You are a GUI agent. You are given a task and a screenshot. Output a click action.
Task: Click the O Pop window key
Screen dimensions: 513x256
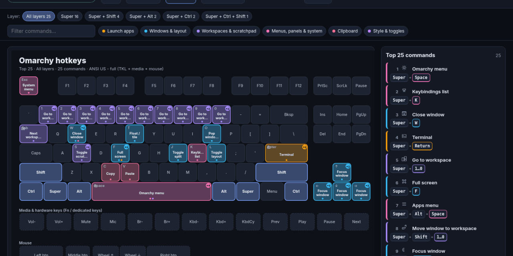212,134
